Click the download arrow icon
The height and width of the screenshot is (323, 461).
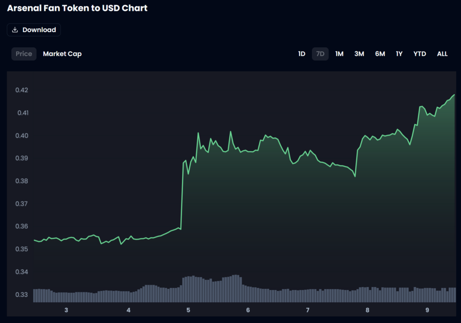click(x=15, y=30)
